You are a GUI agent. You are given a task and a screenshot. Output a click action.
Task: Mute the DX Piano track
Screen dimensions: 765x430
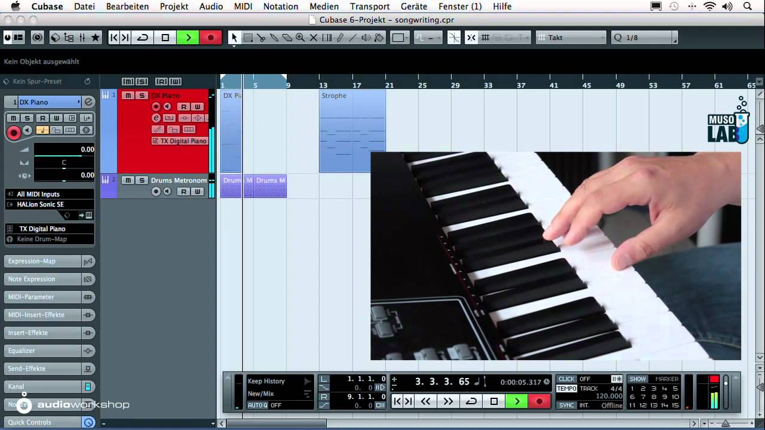[128, 96]
